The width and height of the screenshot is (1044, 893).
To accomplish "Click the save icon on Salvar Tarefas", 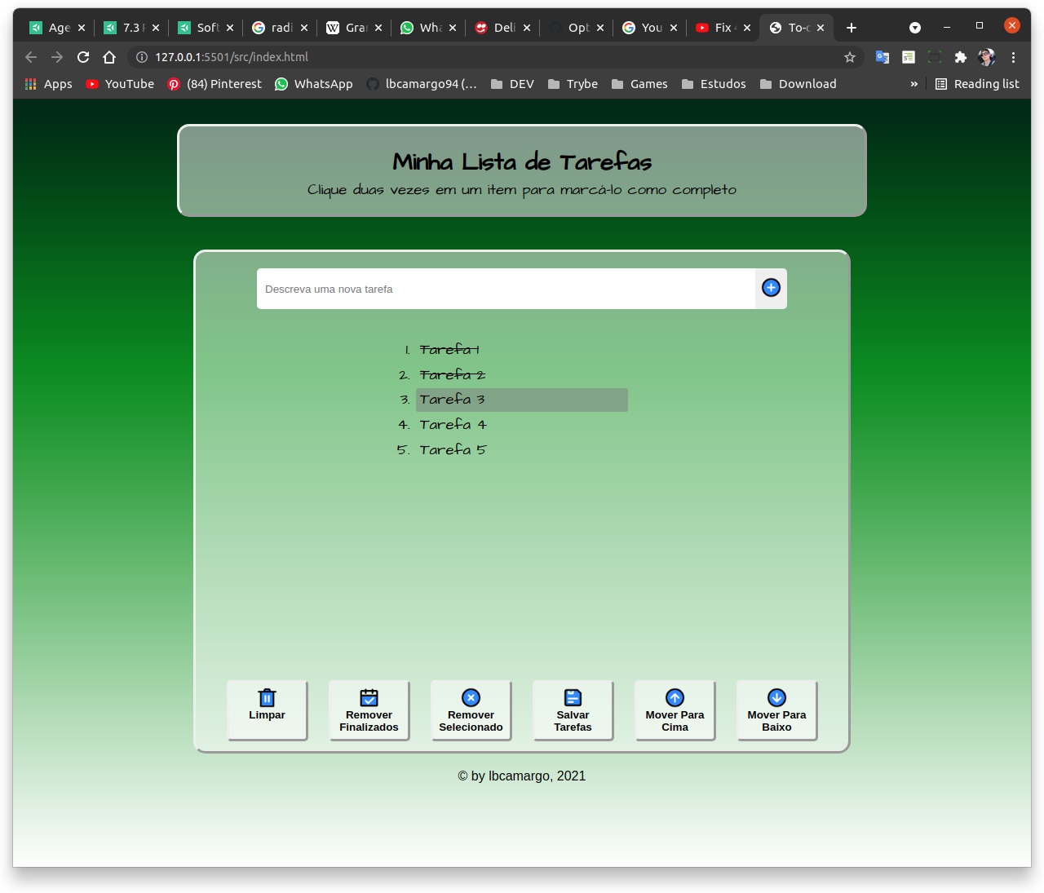I will (573, 697).
